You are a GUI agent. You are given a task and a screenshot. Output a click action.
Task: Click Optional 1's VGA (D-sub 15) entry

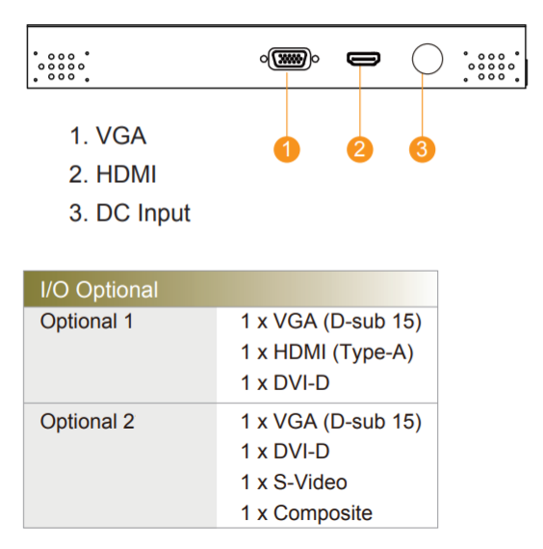pyautogui.click(x=331, y=322)
